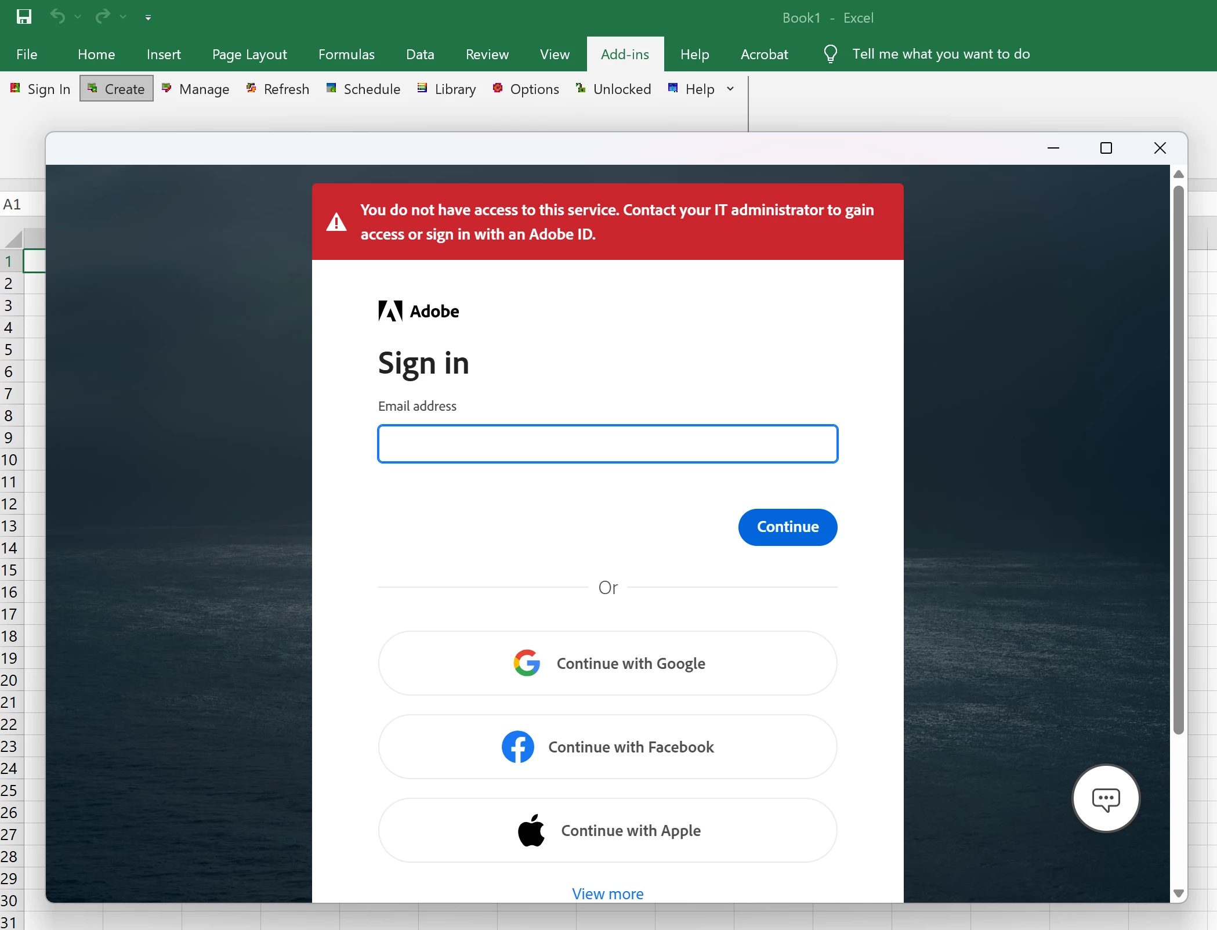The image size is (1217, 930).
Task: Open the Manage add-in tool
Action: pos(195,89)
